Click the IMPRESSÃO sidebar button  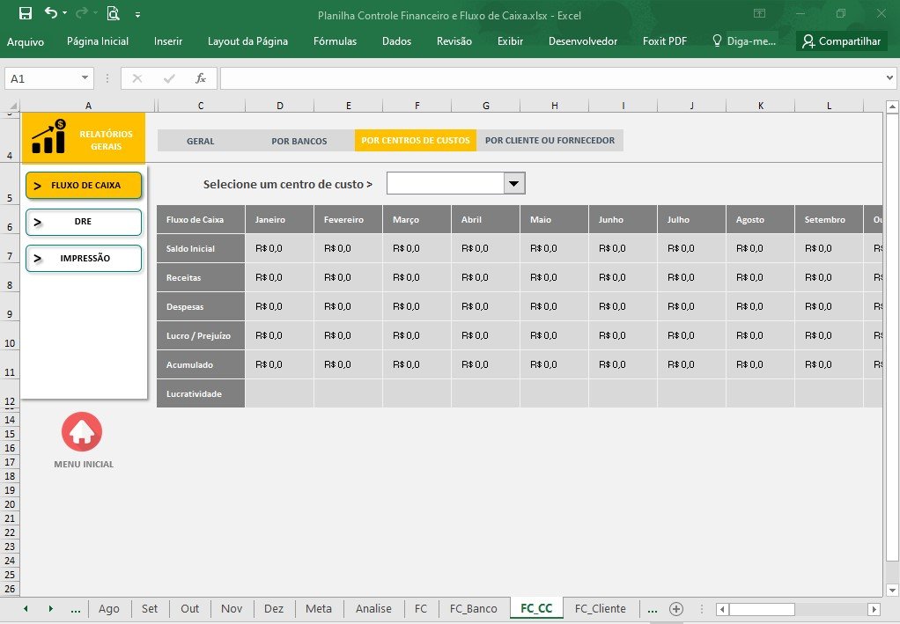pyautogui.click(x=84, y=258)
